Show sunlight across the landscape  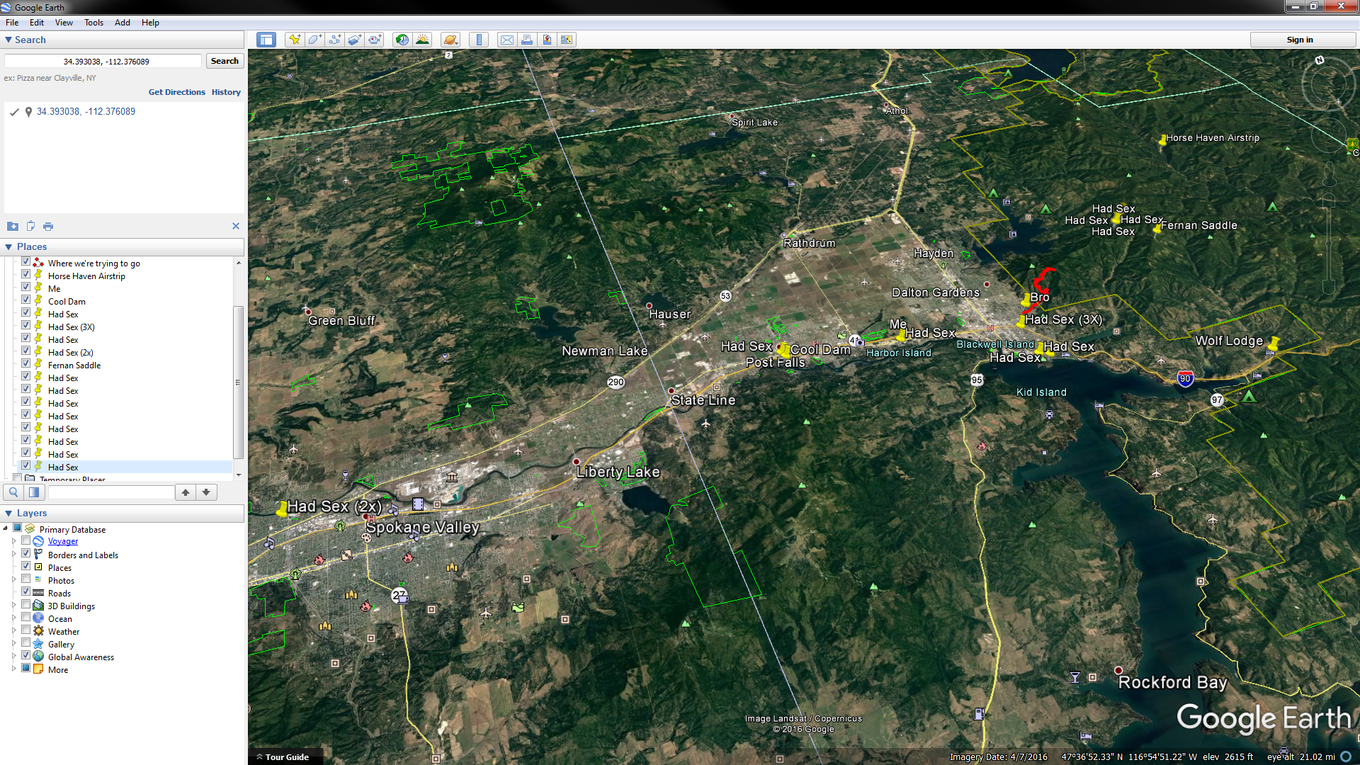(x=422, y=40)
